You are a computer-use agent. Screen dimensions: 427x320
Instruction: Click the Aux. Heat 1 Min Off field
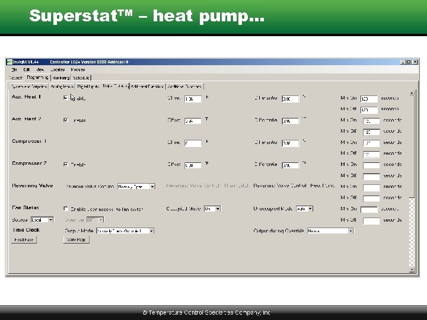pos(369,110)
